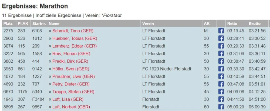This screenshot has height=111, width=270.
Task: Click Facebook icon in Predki, Dirk row
Action: pyautogui.click(x=221, y=61)
